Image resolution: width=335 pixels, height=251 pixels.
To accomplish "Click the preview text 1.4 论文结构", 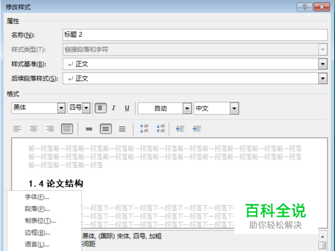I will click(x=56, y=184).
